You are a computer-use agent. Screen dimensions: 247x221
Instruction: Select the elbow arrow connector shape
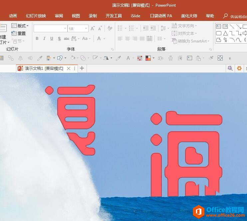(x=239, y=33)
